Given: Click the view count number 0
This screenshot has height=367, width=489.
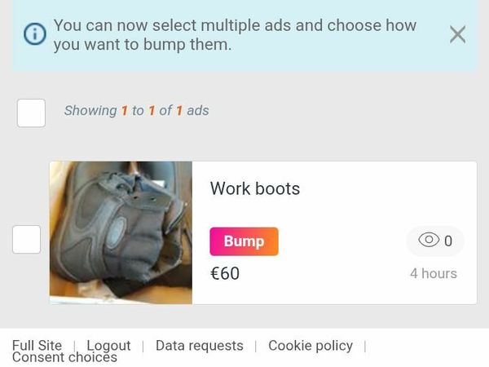Looking at the screenshot, I should [449, 241].
